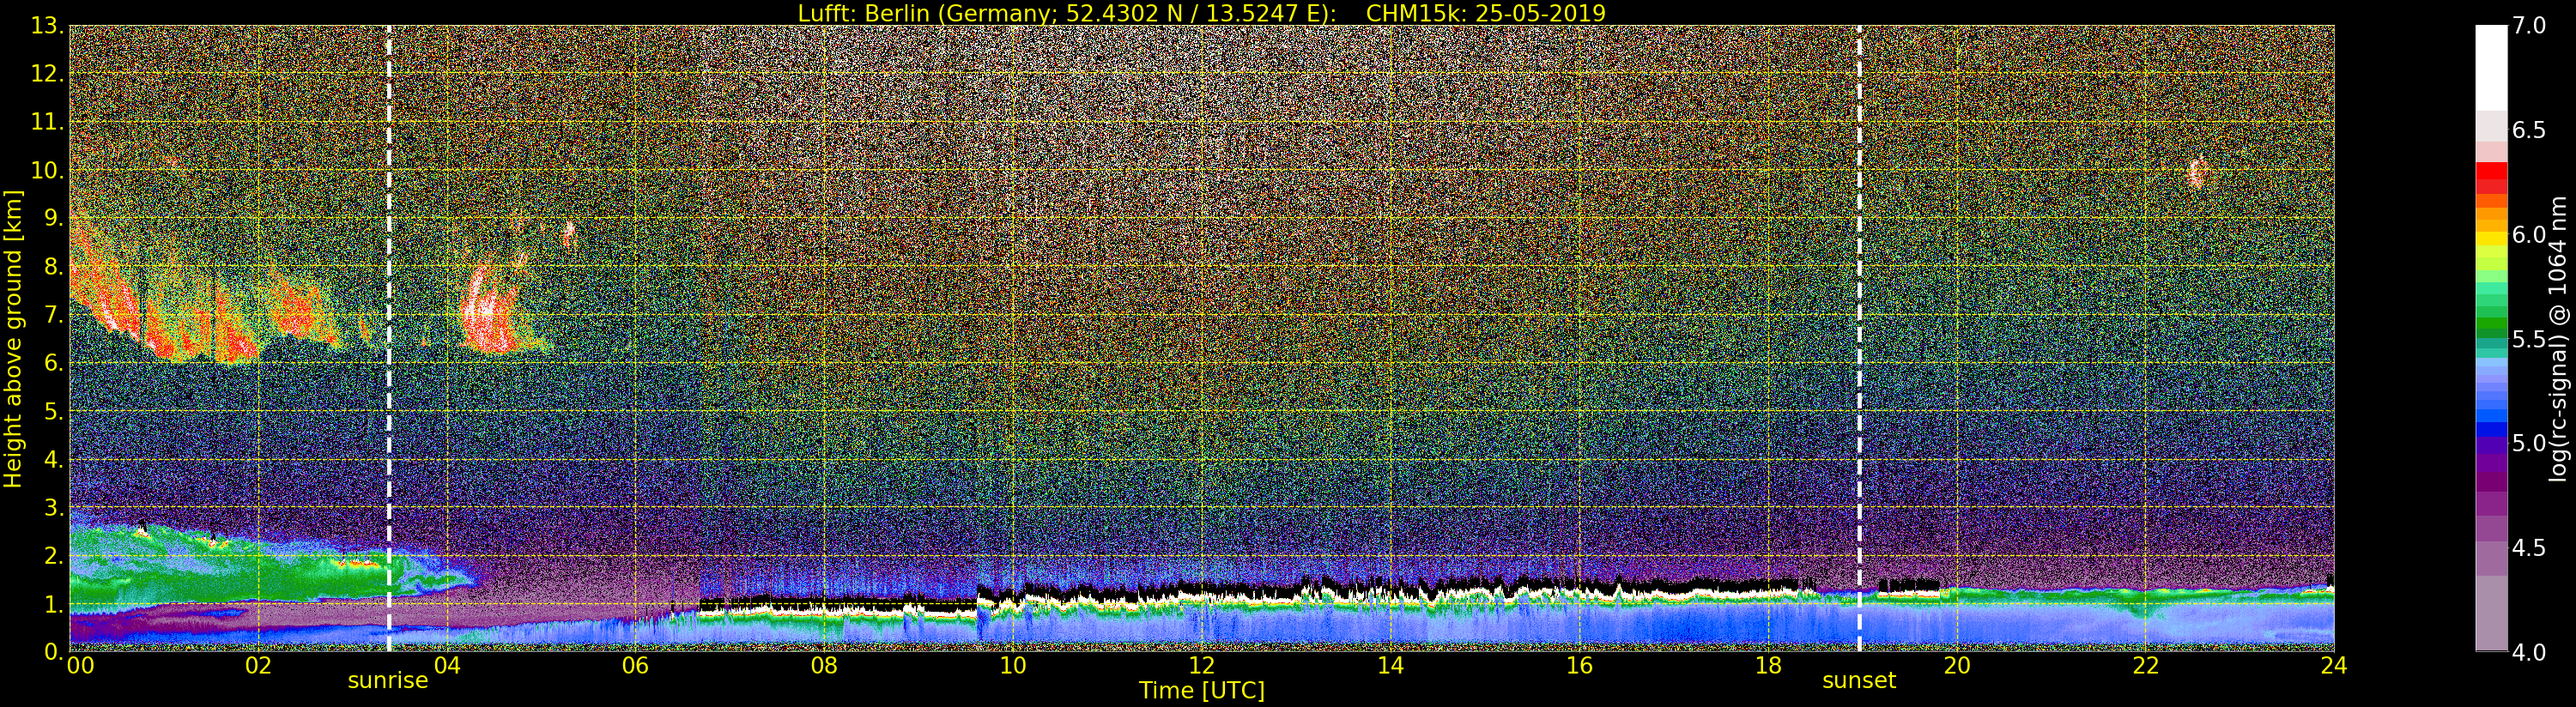
Task: Pick the white top band of the colorbar
Action: click(x=2491, y=68)
